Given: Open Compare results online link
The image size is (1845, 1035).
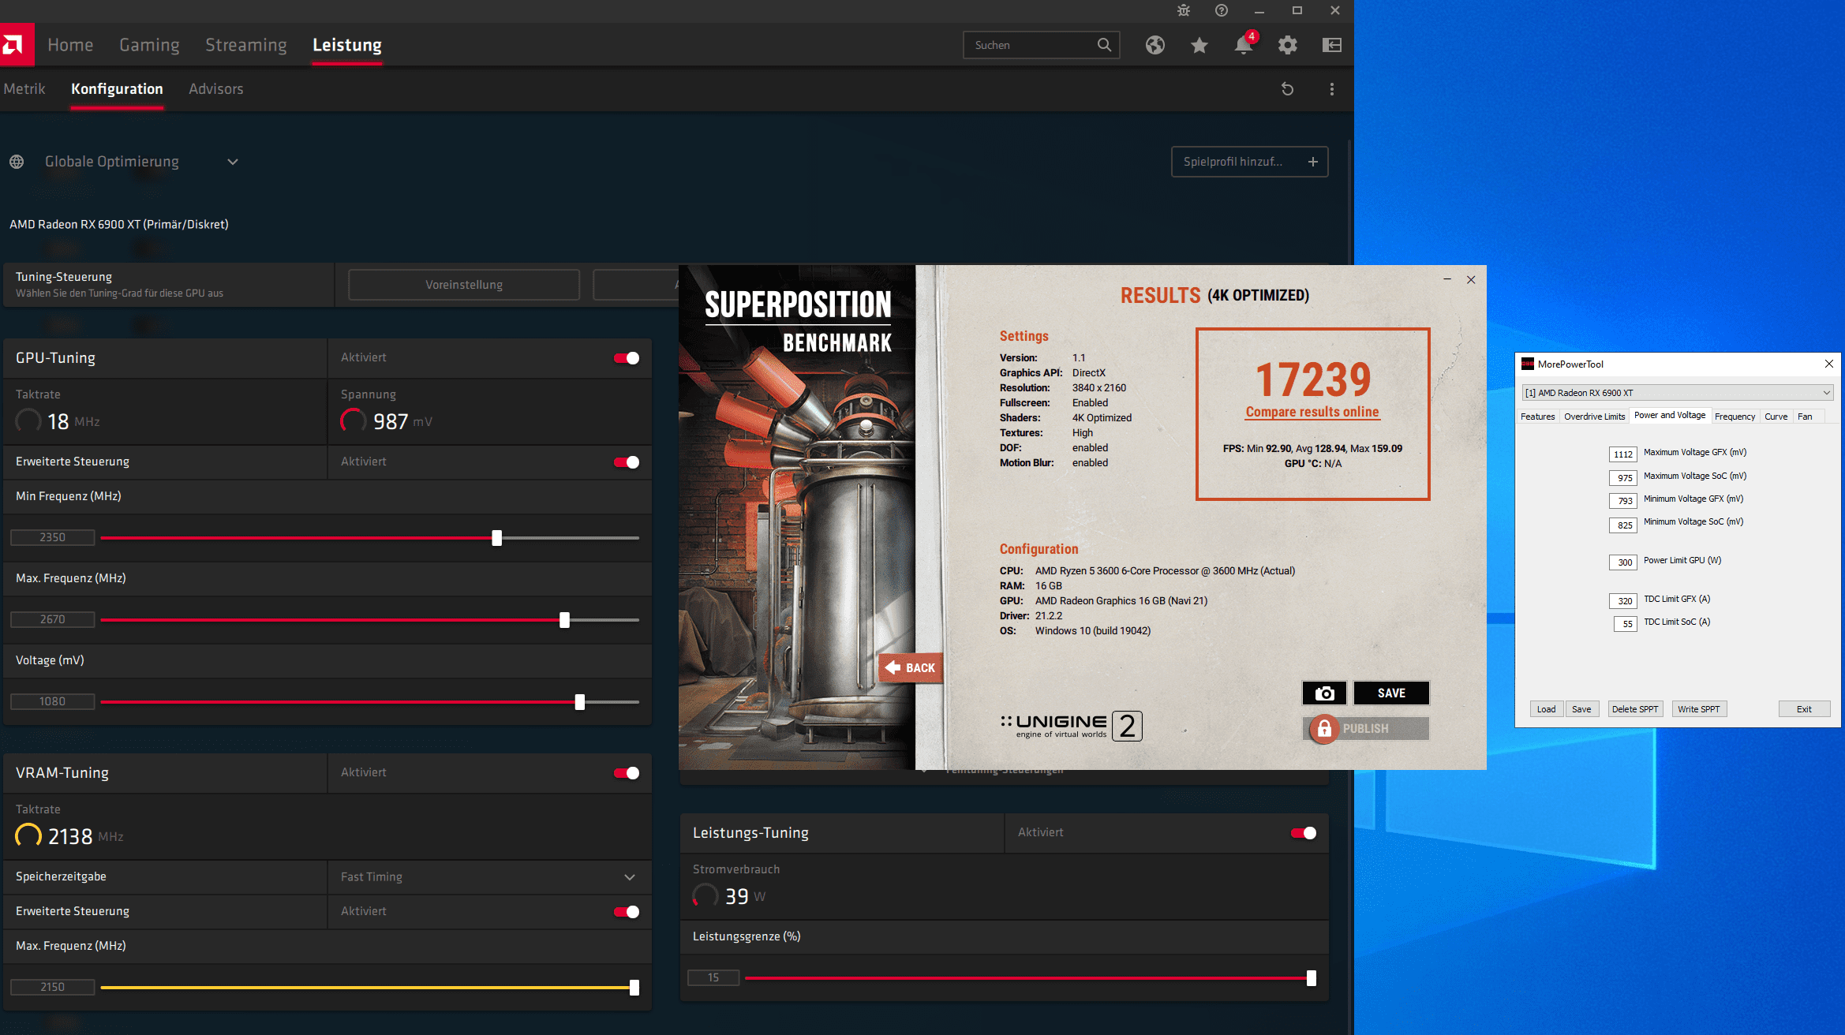Looking at the screenshot, I should (1312, 412).
